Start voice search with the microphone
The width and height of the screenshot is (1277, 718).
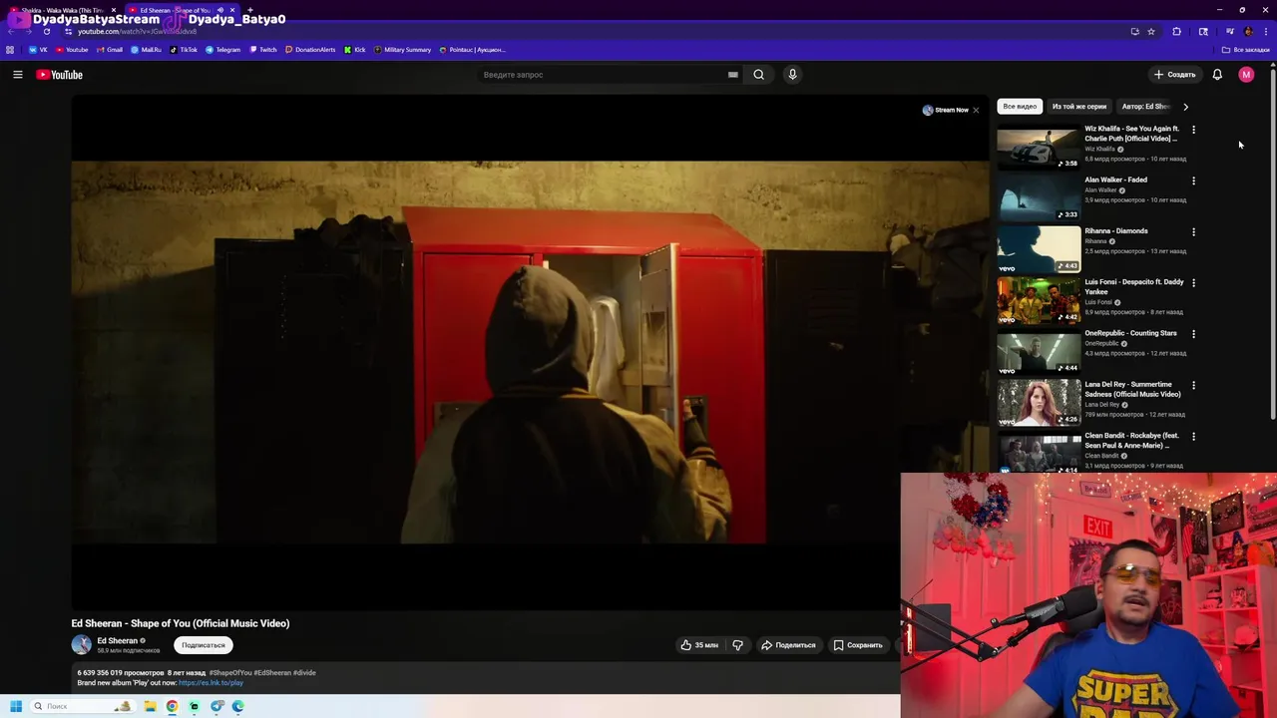coord(792,75)
